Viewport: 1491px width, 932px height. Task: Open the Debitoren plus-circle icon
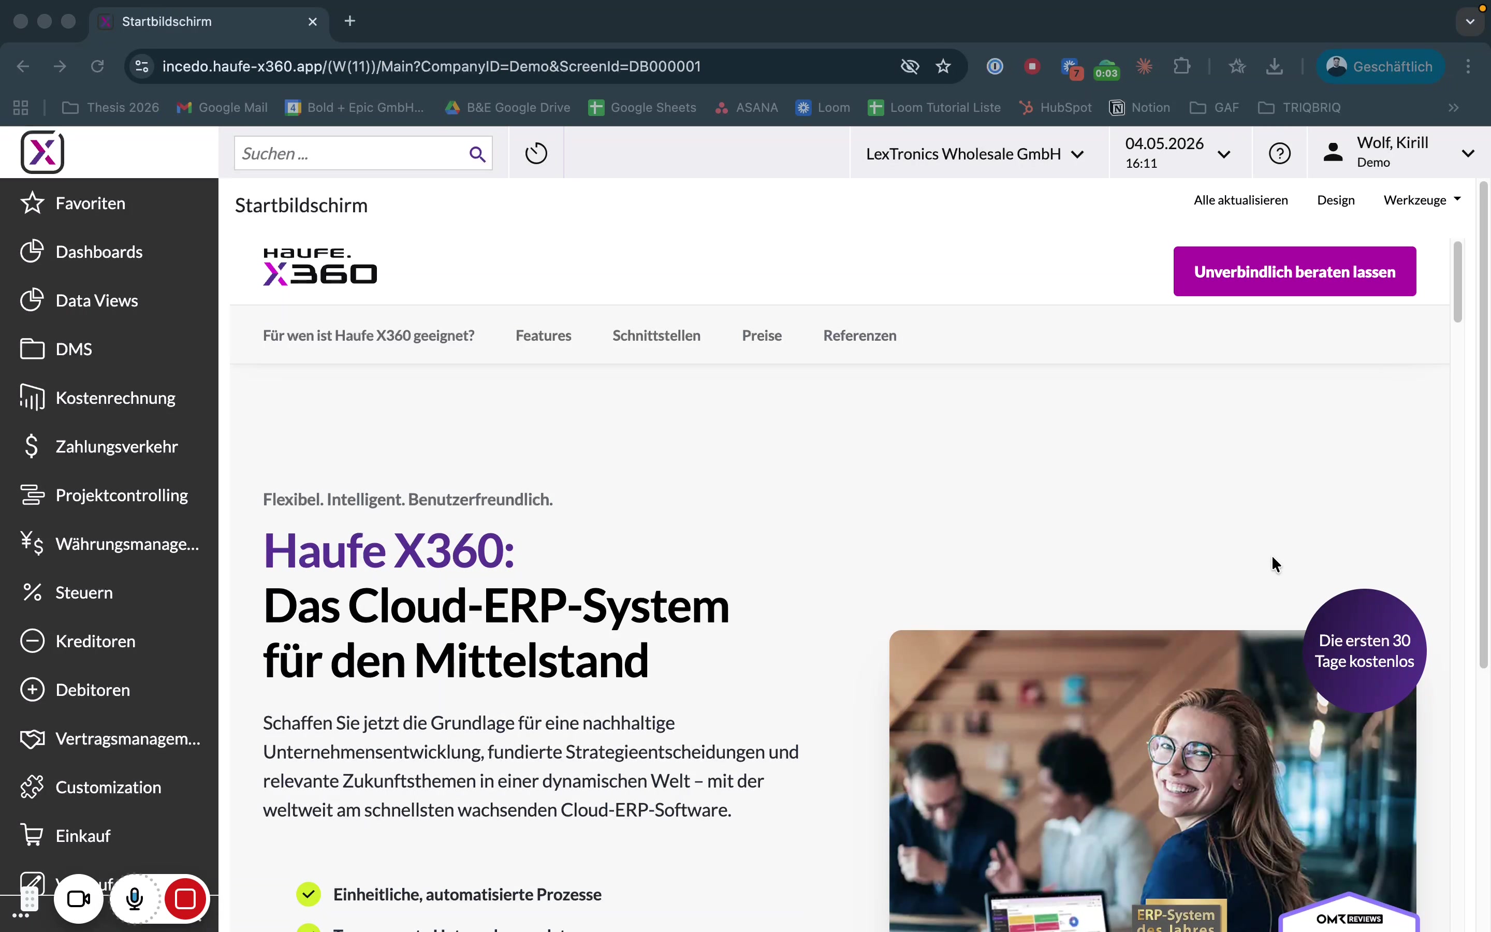tap(32, 690)
